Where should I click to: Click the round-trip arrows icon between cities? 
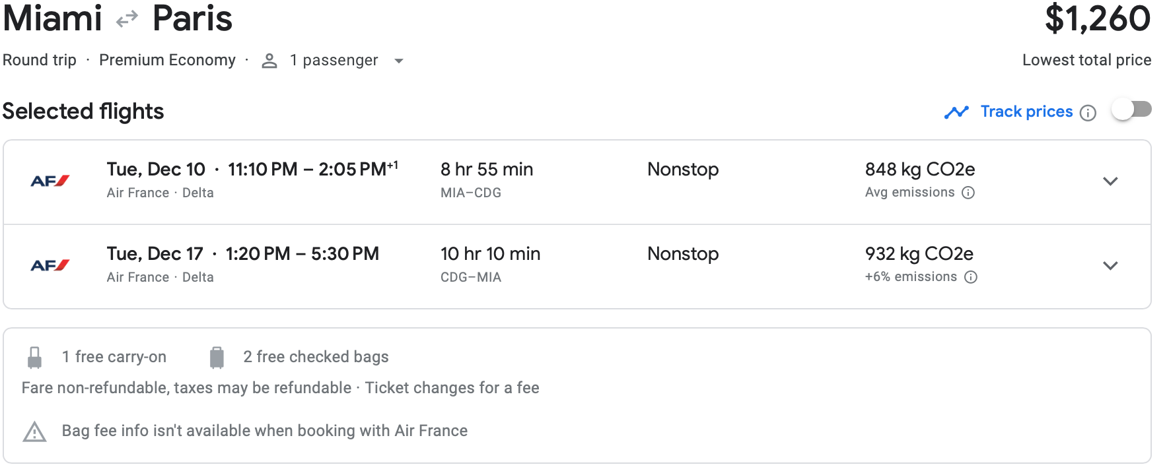(127, 20)
